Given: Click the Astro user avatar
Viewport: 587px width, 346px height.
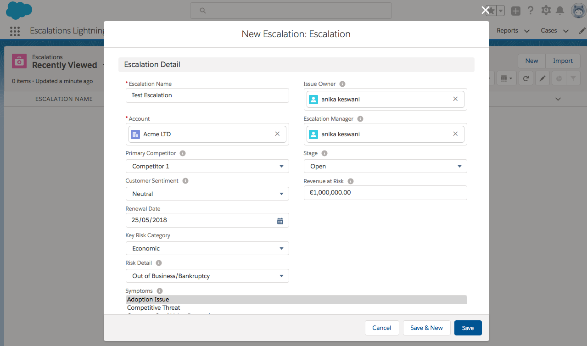Looking at the screenshot, I should 578,10.
